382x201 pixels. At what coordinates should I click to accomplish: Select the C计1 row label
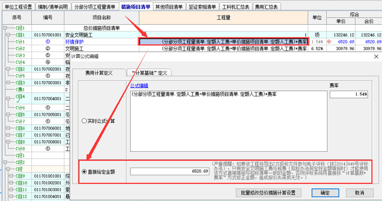tap(20, 42)
